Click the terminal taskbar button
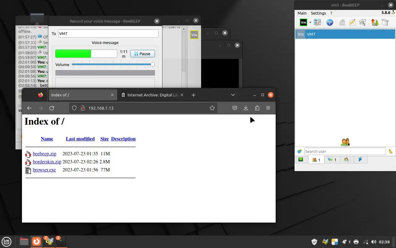The height and width of the screenshot is (248, 396). point(61,241)
